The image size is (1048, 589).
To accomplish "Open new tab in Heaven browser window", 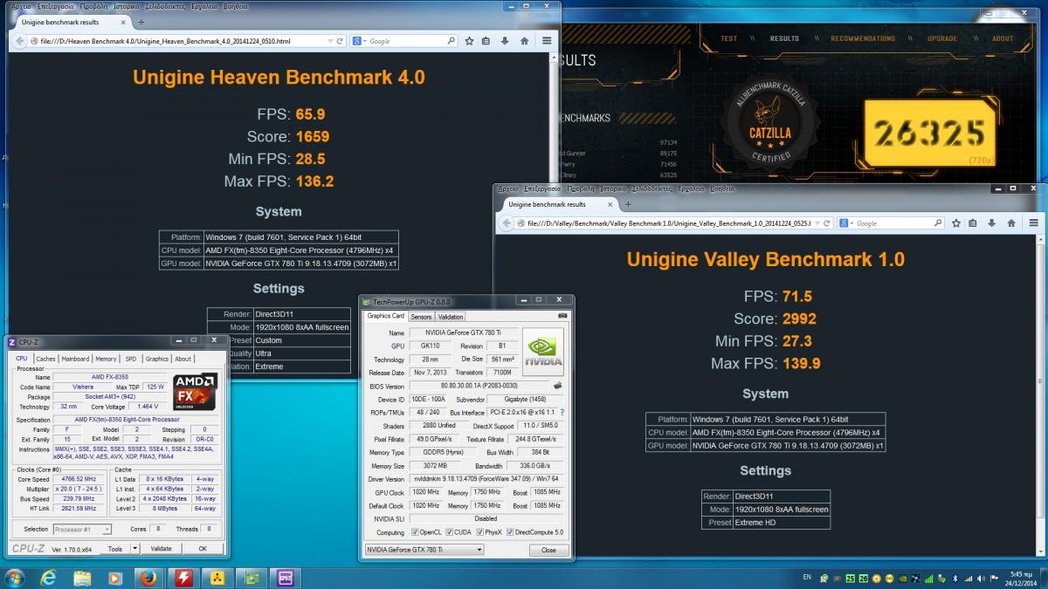I will coord(141,22).
